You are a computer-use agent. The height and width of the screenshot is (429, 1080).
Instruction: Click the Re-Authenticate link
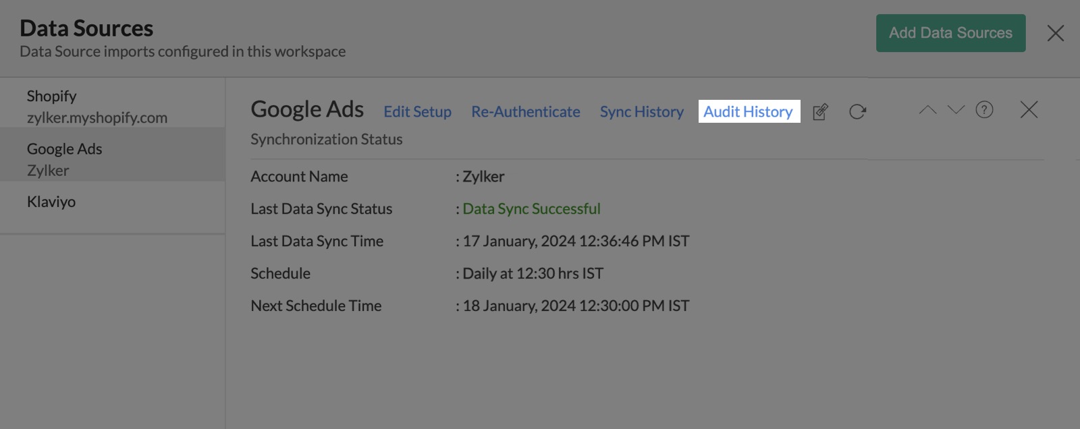(x=526, y=112)
